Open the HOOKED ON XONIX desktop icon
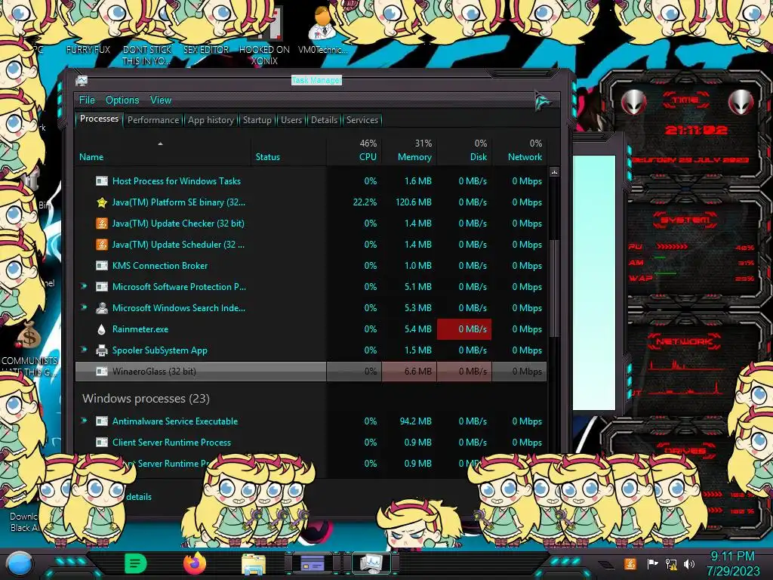This screenshot has width=773, height=580. point(265,37)
